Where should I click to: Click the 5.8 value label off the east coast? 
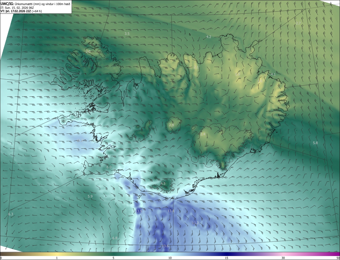(x=315, y=143)
